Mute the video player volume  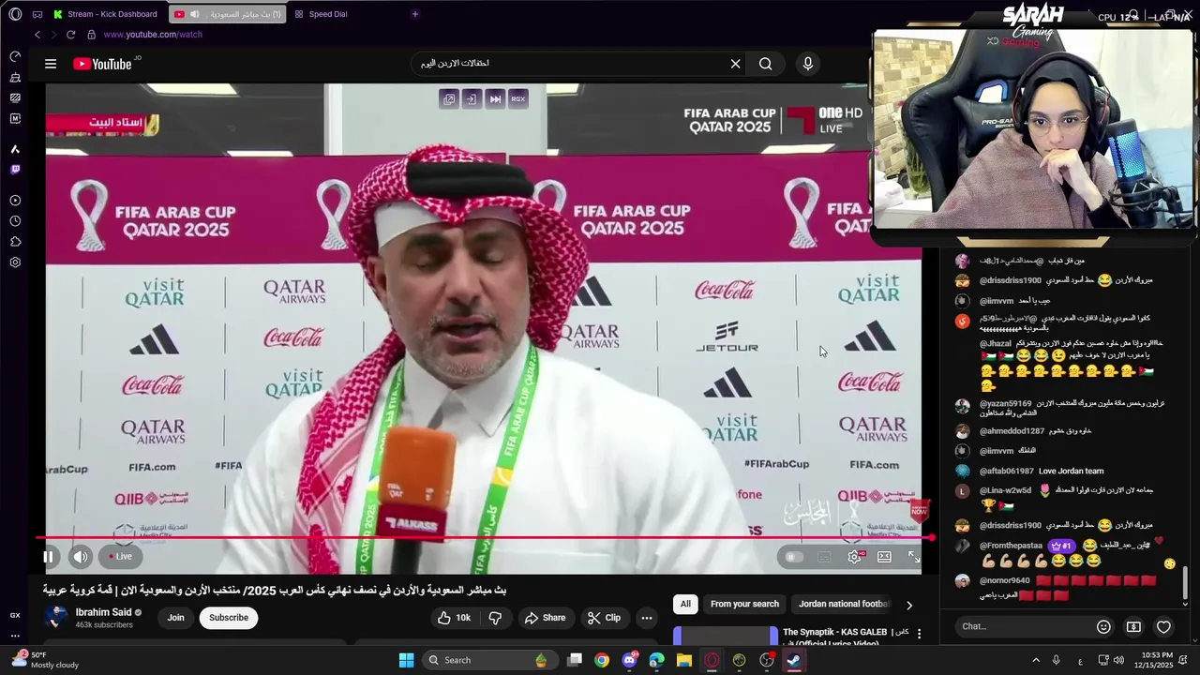coord(81,557)
